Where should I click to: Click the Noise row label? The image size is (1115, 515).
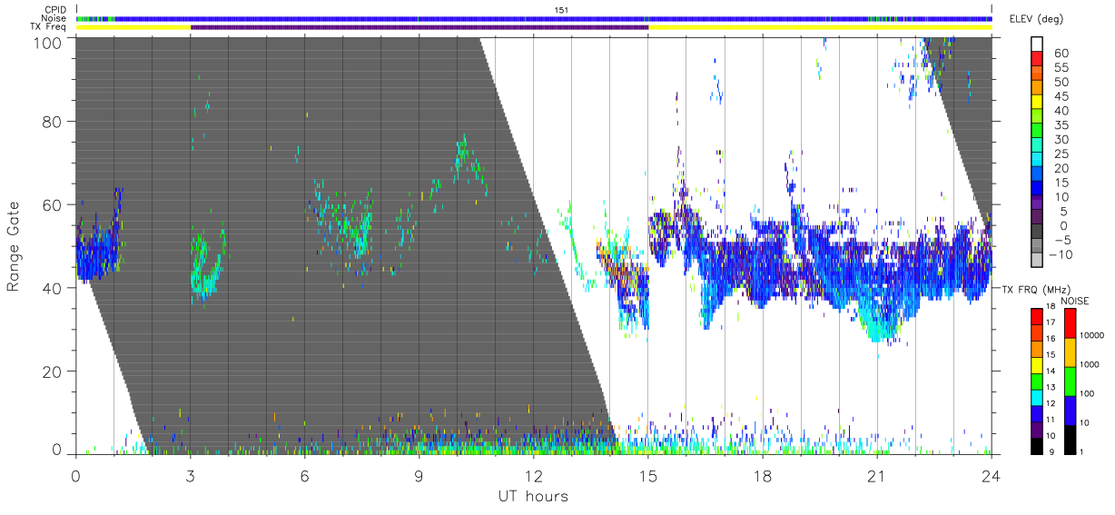(x=54, y=18)
